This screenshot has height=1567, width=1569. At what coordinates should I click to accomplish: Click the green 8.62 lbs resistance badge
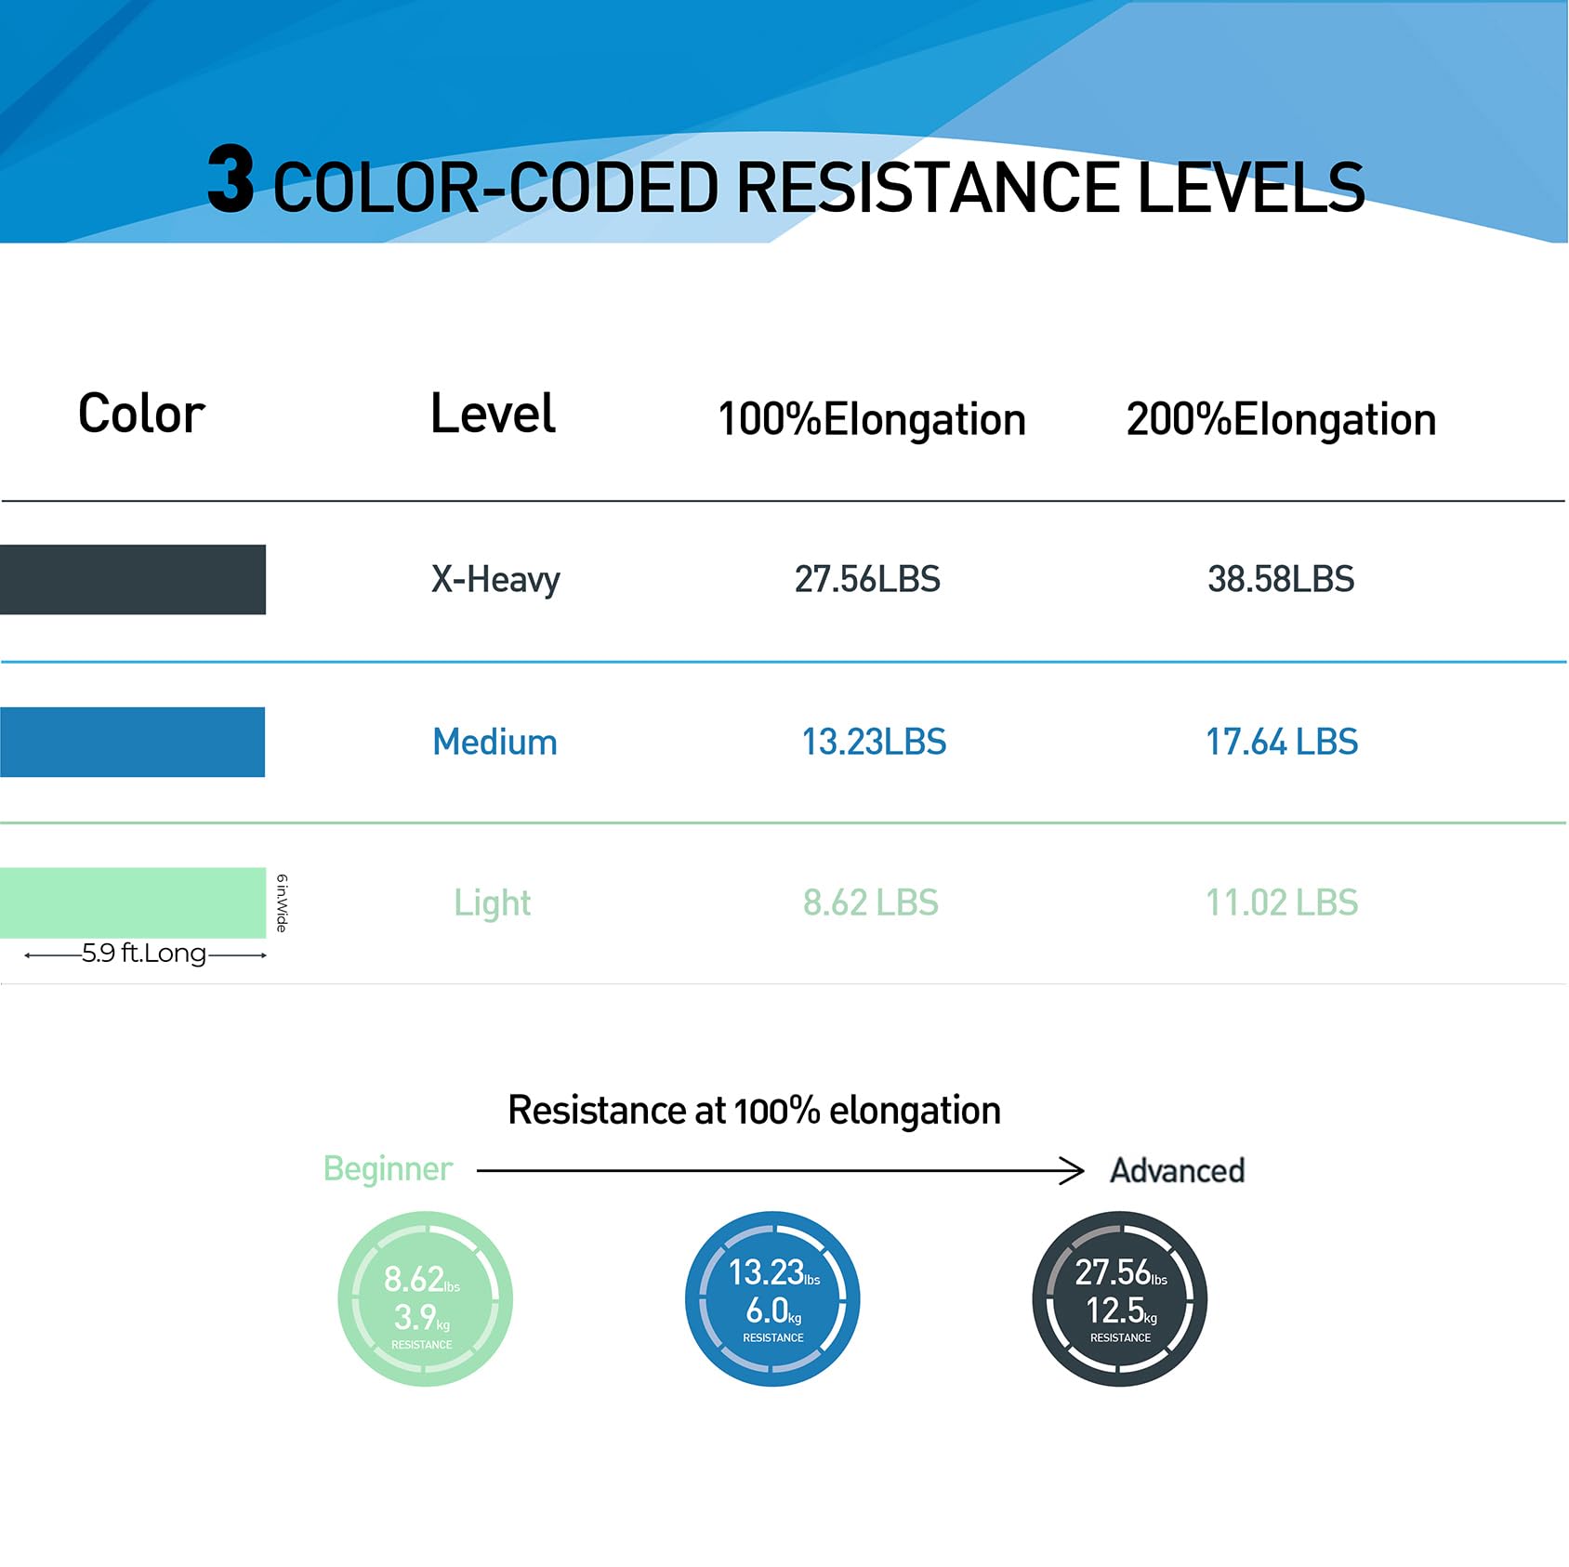[425, 1297]
